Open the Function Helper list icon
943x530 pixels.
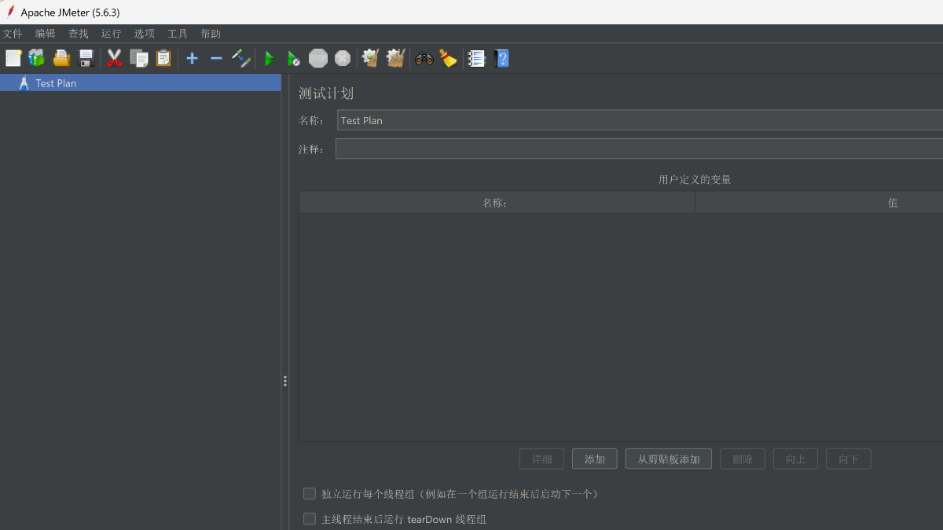pos(477,58)
